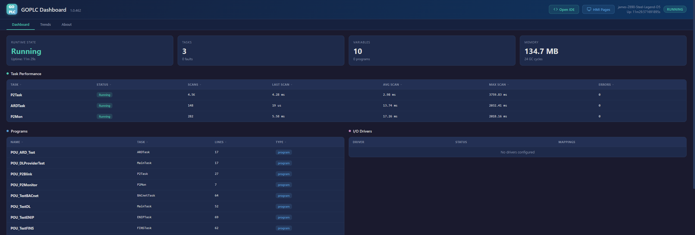This screenshot has width=695, height=235.
Task: Sort by the ERRORS column header
Action: [606, 85]
